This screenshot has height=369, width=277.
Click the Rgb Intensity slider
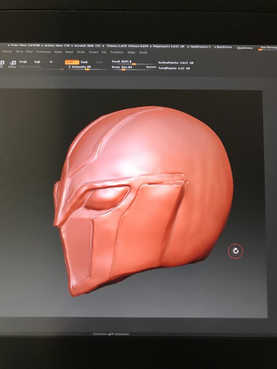pos(41,67)
